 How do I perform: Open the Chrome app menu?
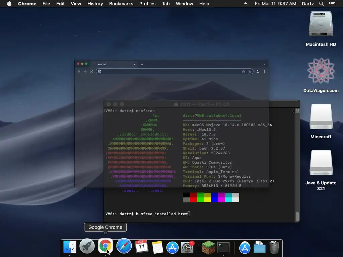(x=27, y=4)
